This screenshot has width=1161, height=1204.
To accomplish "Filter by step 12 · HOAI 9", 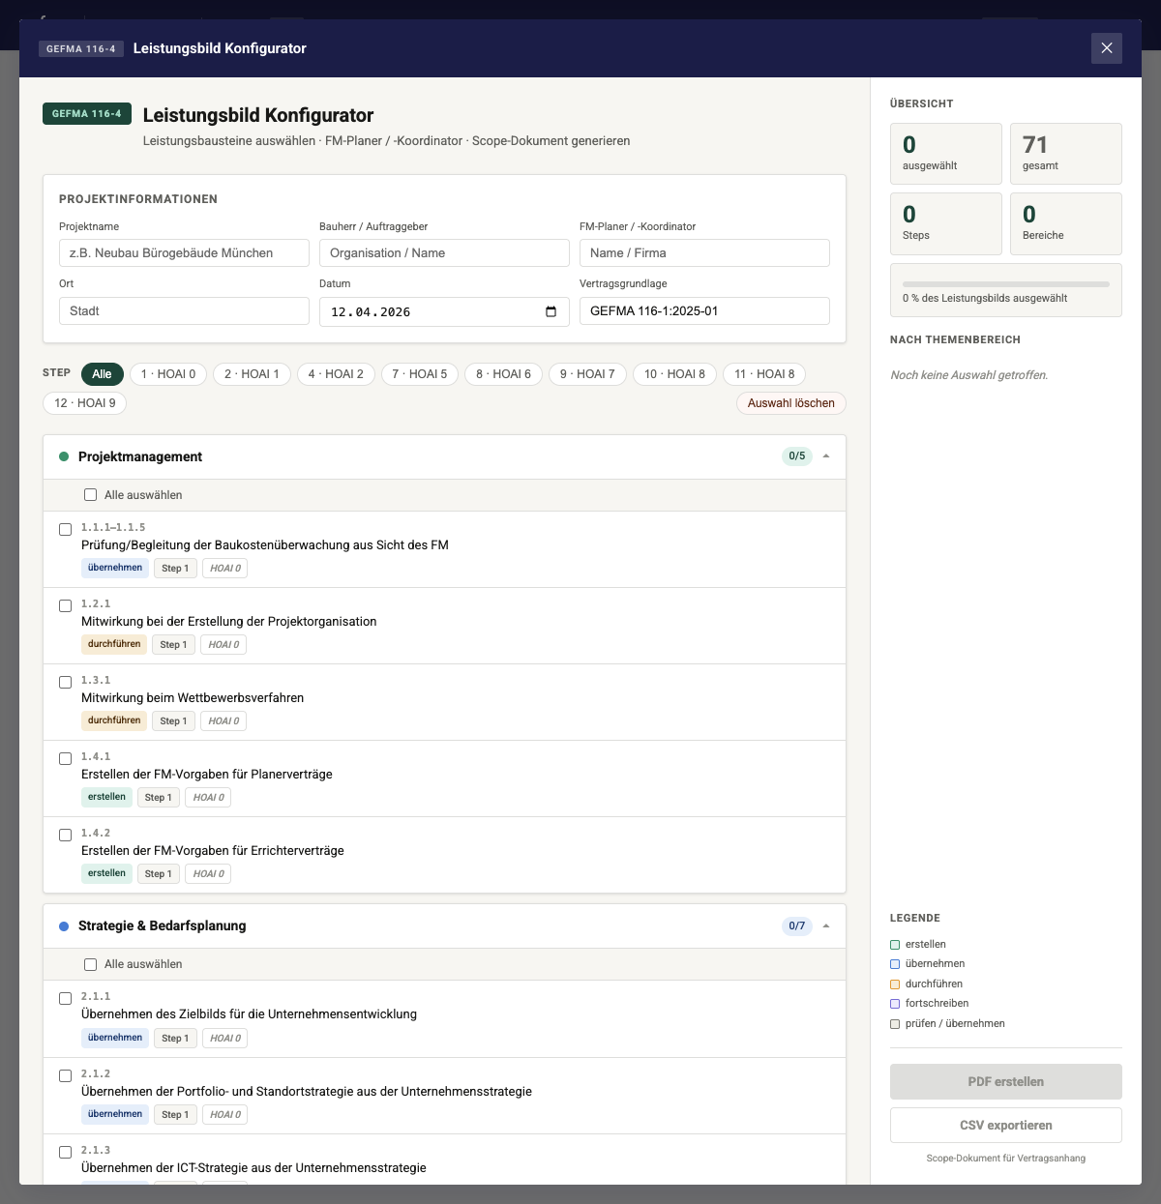I will pos(85,403).
